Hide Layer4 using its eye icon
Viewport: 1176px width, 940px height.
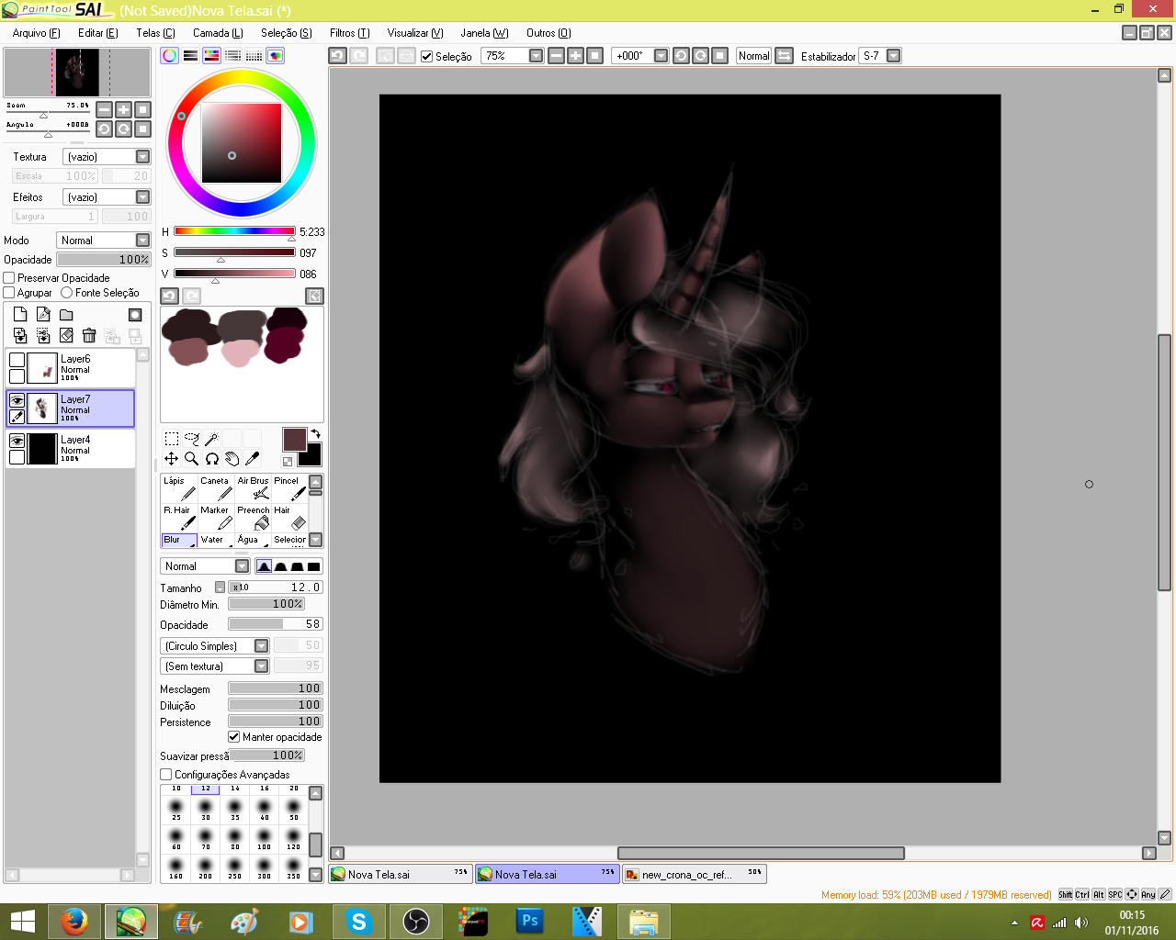(17, 441)
